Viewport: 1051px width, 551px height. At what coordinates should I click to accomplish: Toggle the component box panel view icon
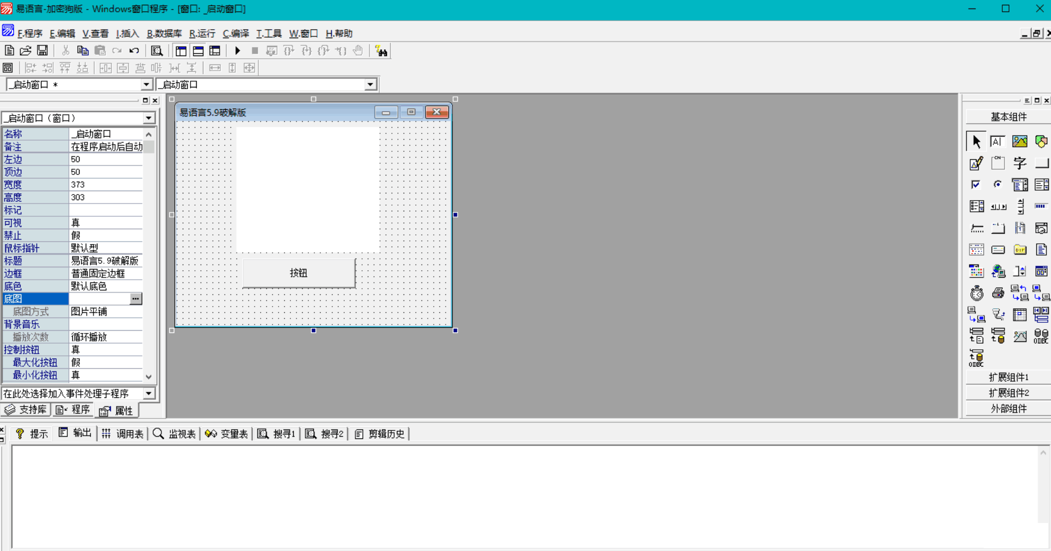(215, 50)
